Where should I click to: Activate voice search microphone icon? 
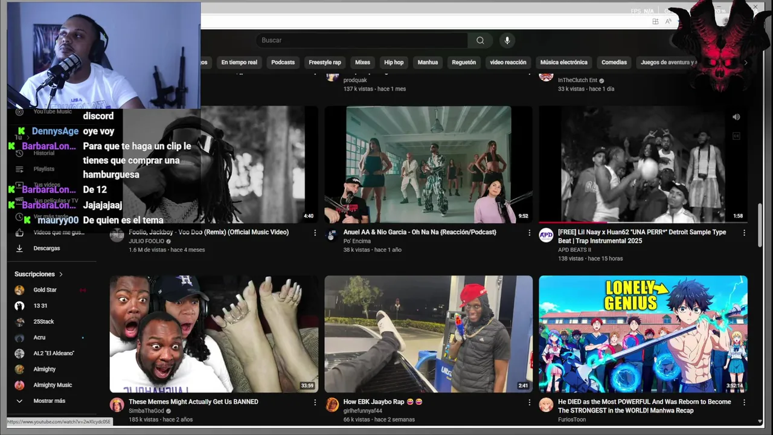coord(507,40)
